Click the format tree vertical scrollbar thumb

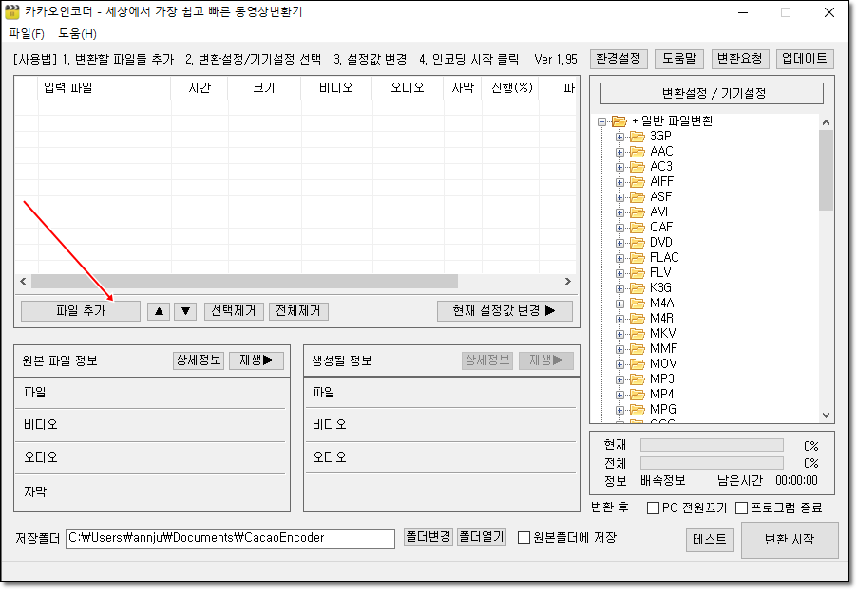826,171
